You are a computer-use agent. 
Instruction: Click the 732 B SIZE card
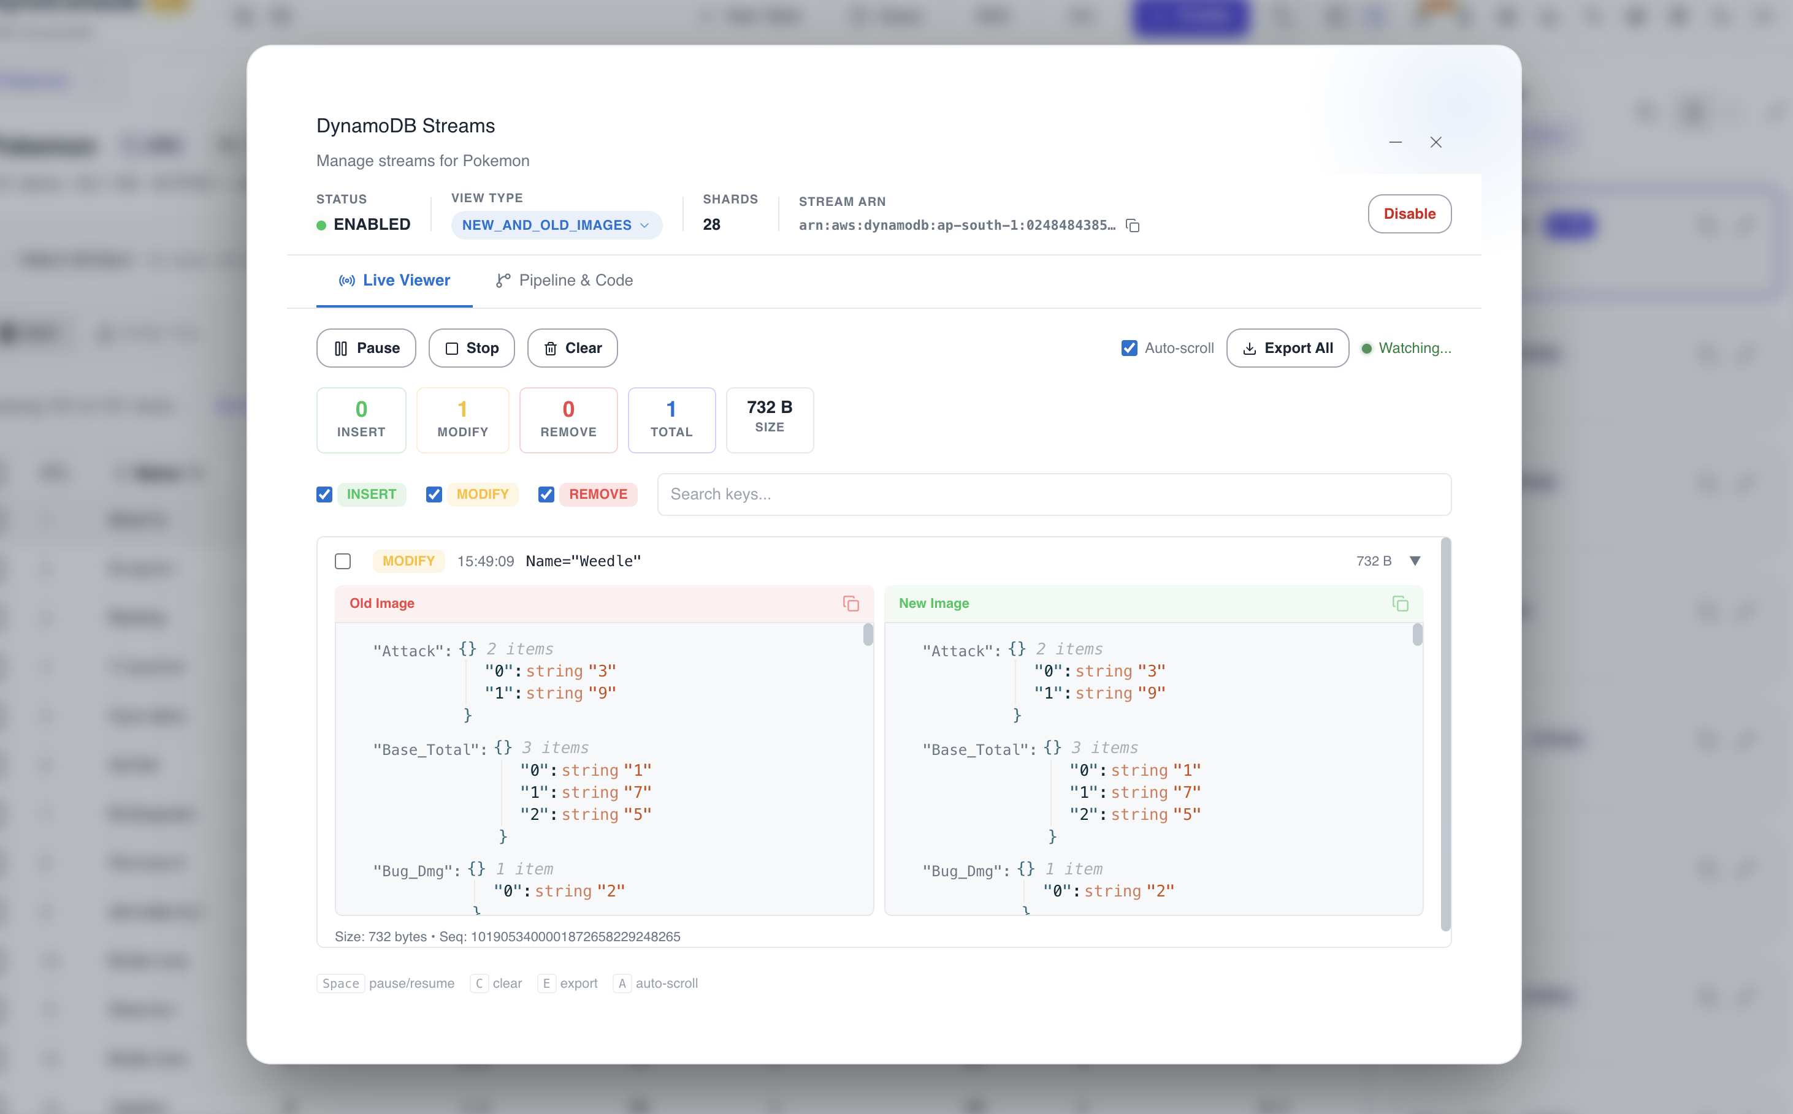tap(770, 420)
